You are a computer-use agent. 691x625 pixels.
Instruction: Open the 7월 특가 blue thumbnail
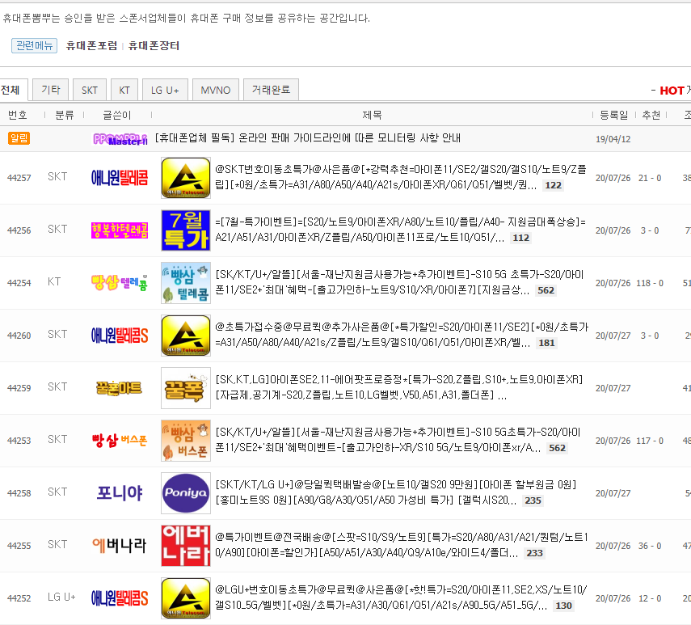(x=186, y=230)
